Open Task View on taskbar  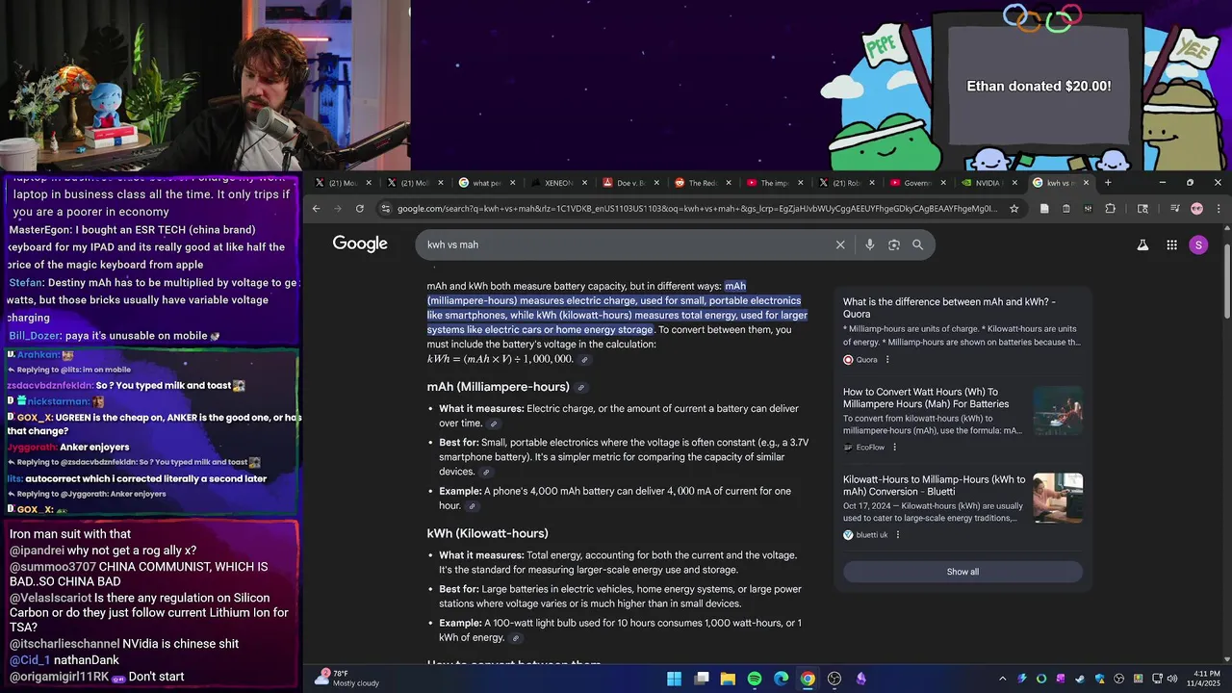(702, 679)
